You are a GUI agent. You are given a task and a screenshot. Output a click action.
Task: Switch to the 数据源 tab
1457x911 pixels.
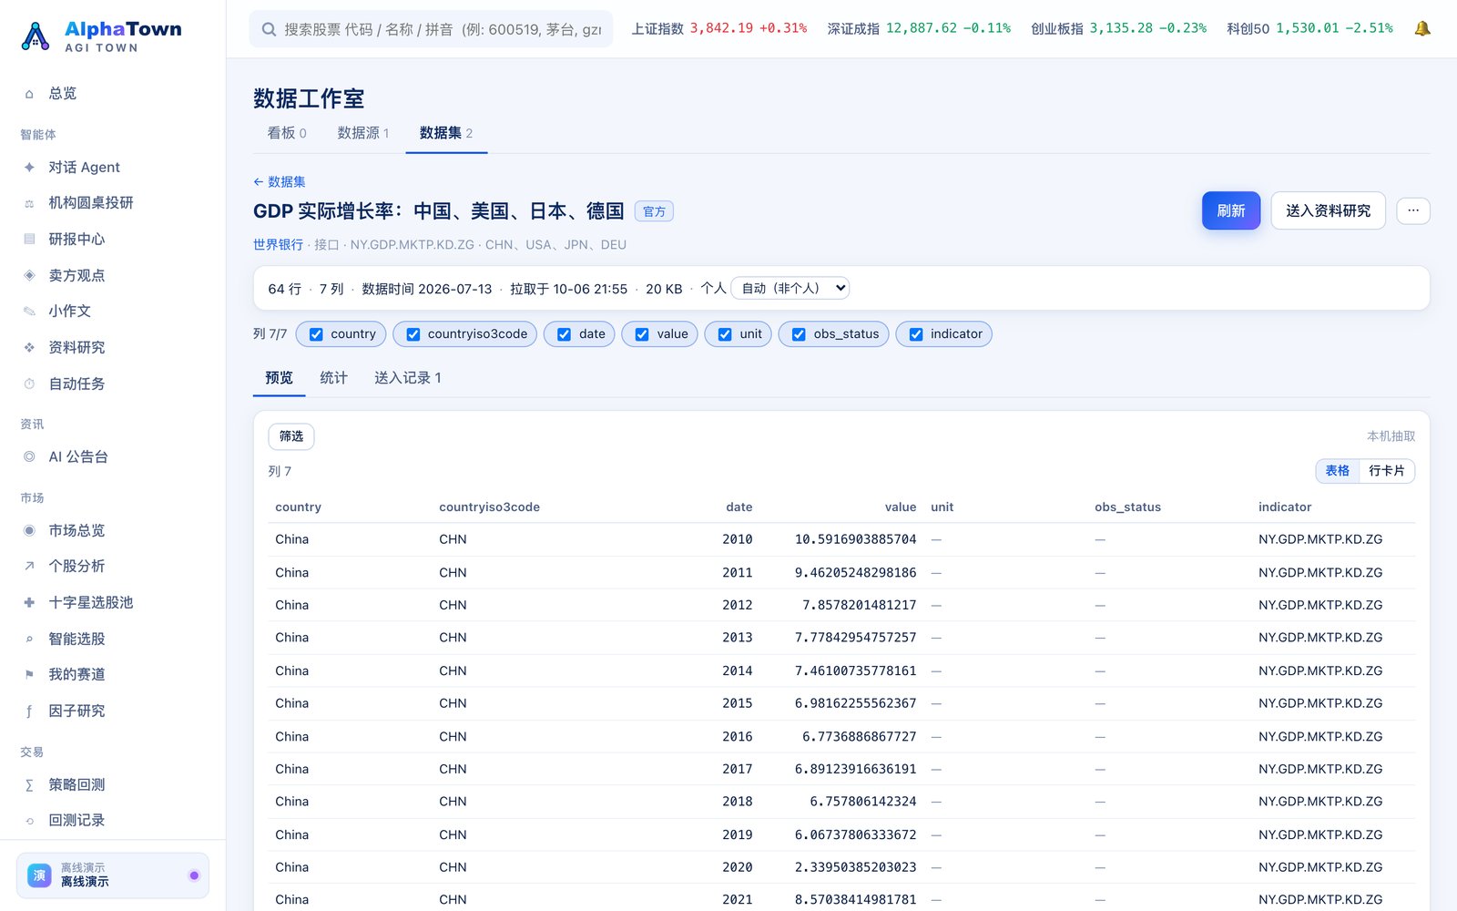[x=362, y=133]
